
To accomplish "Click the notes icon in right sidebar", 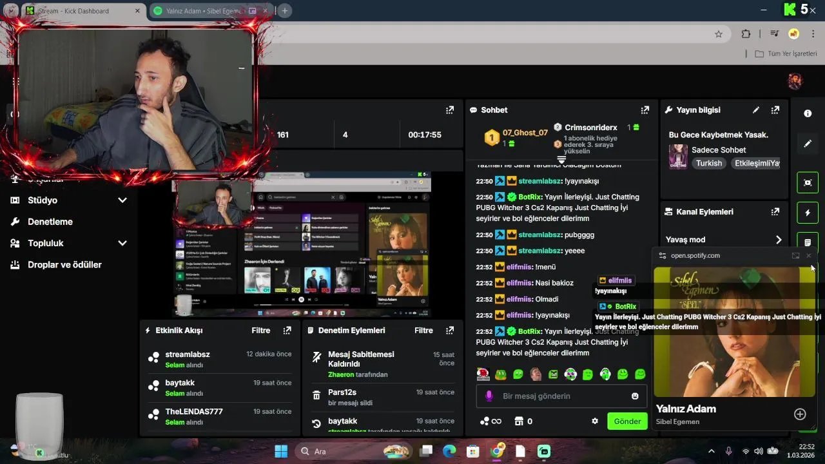I will 808,242.
